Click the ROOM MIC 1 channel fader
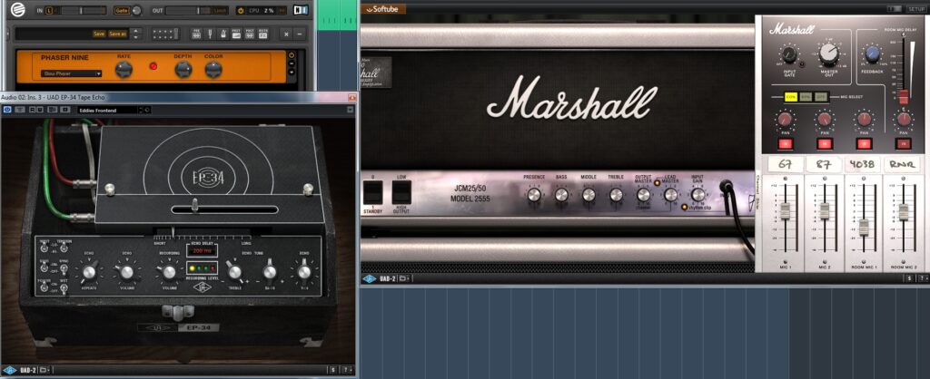Image resolution: width=930 pixels, height=379 pixels. (865, 228)
